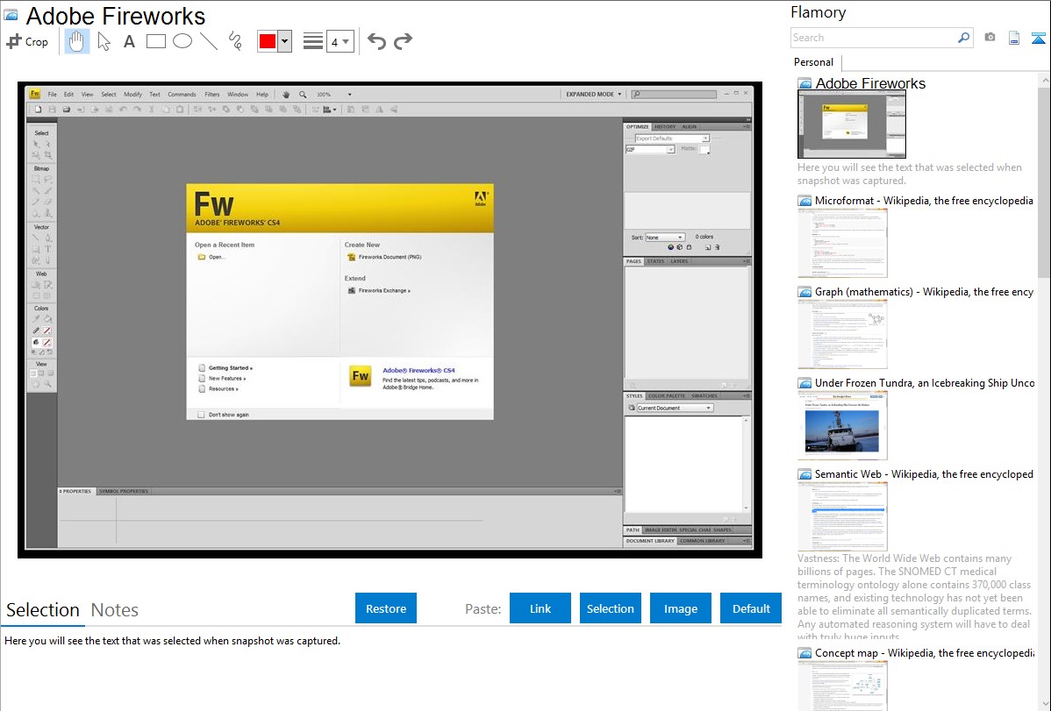The width and height of the screenshot is (1051, 711).
Task: Open the Modify menu
Action: pos(132,95)
